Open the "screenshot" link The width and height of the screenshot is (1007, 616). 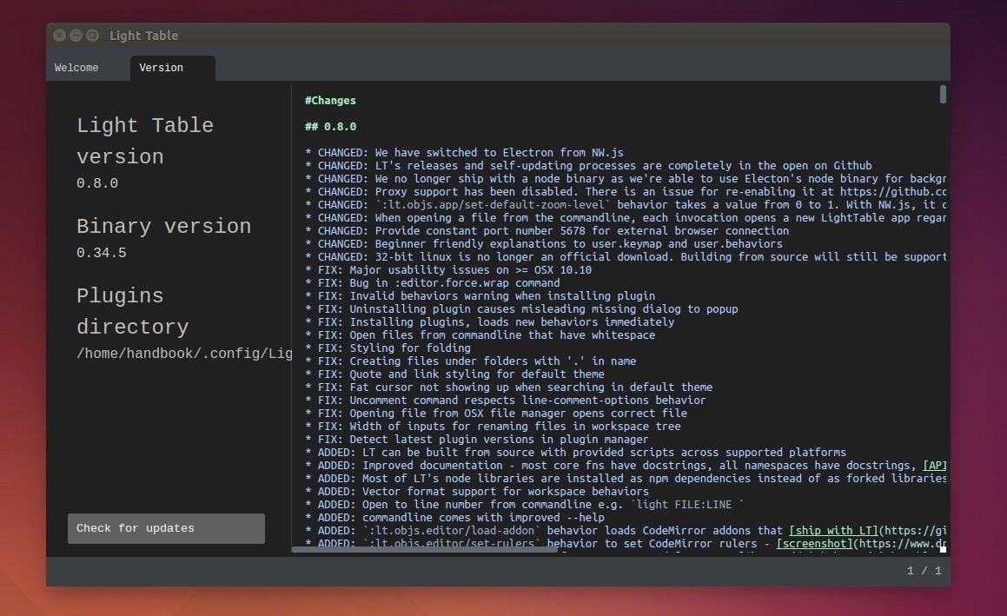tap(814, 543)
